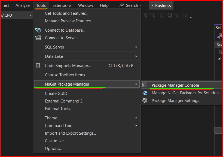Screen dimensions: 223x157
Task: Click the Manage NuGet Packages blue icon
Action: (145, 93)
